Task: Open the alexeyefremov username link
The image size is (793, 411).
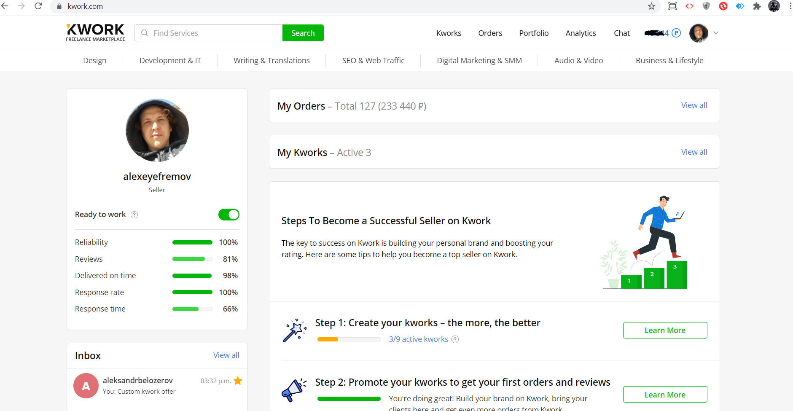Action: (x=157, y=176)
